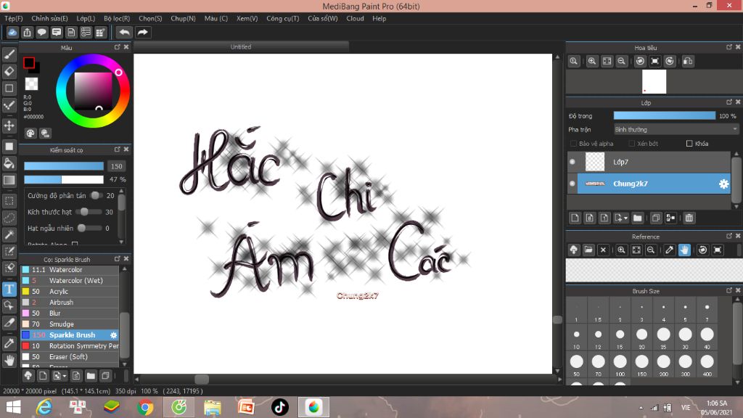Screen dimensions: 743x418
Task: Show hidden system tray icons arrow
Action: [x=641, y=408]
